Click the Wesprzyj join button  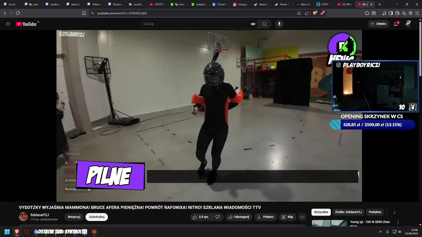(74, 217)
